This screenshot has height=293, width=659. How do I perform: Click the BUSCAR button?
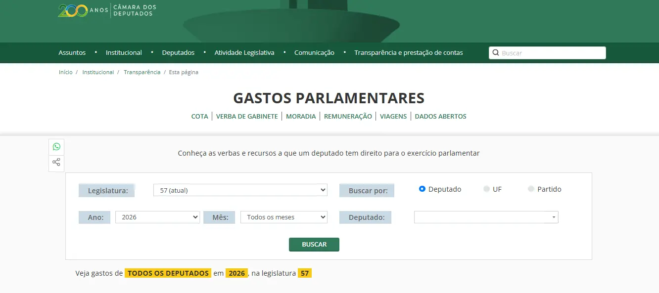(314, 245)
